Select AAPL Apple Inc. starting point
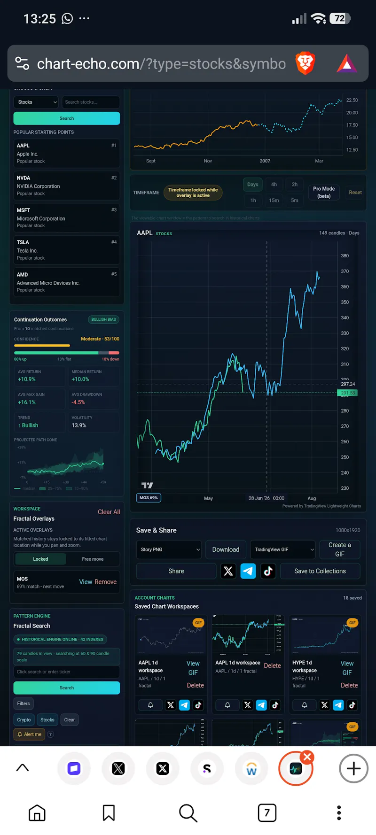376x835 pixels. tap(67, 153)
